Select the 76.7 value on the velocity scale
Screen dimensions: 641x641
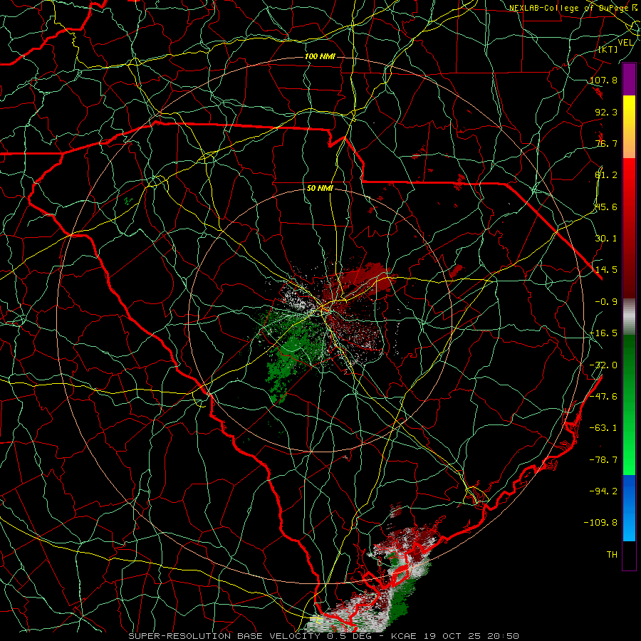pos(606,143)
